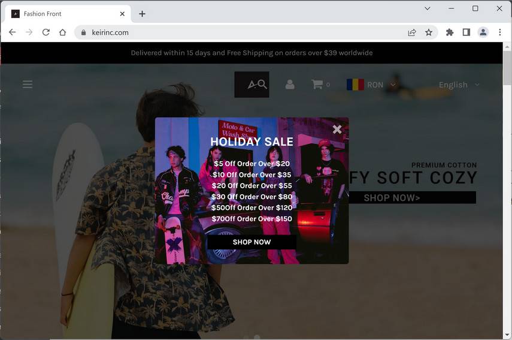Click the SHOP NOW button in popup

[x=252, y=242]
